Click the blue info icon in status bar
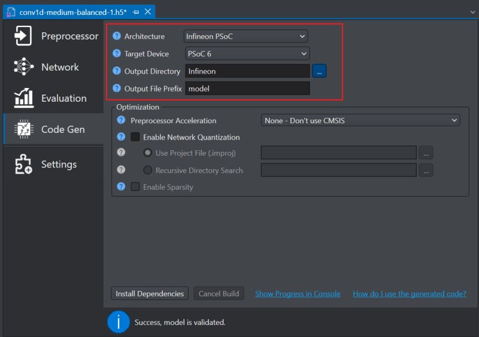This screenshot has height=337, width=479. [x=119, y=321]
